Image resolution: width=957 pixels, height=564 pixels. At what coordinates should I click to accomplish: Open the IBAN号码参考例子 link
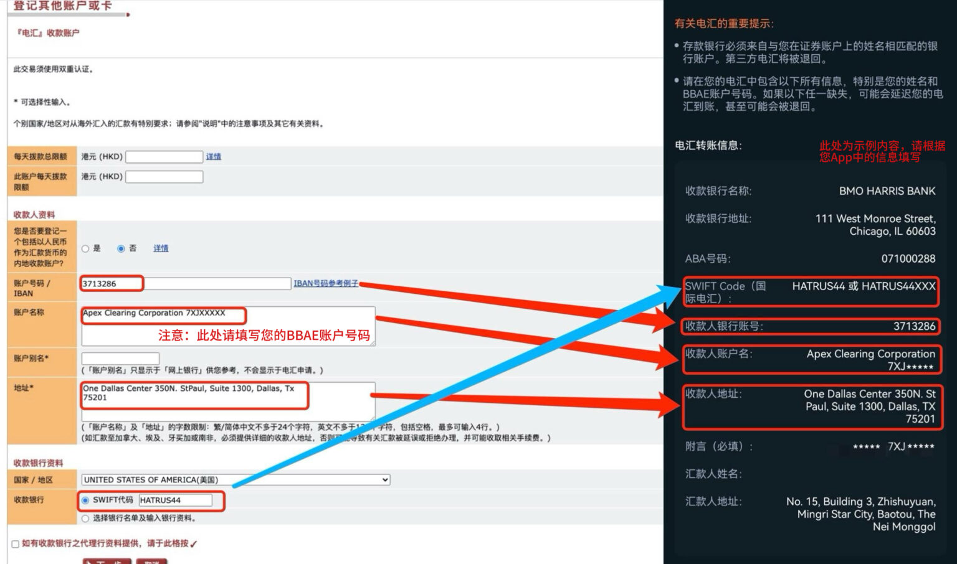326,283
